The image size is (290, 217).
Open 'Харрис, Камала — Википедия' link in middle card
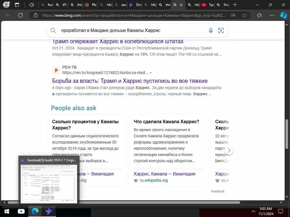tap(165, 174)
